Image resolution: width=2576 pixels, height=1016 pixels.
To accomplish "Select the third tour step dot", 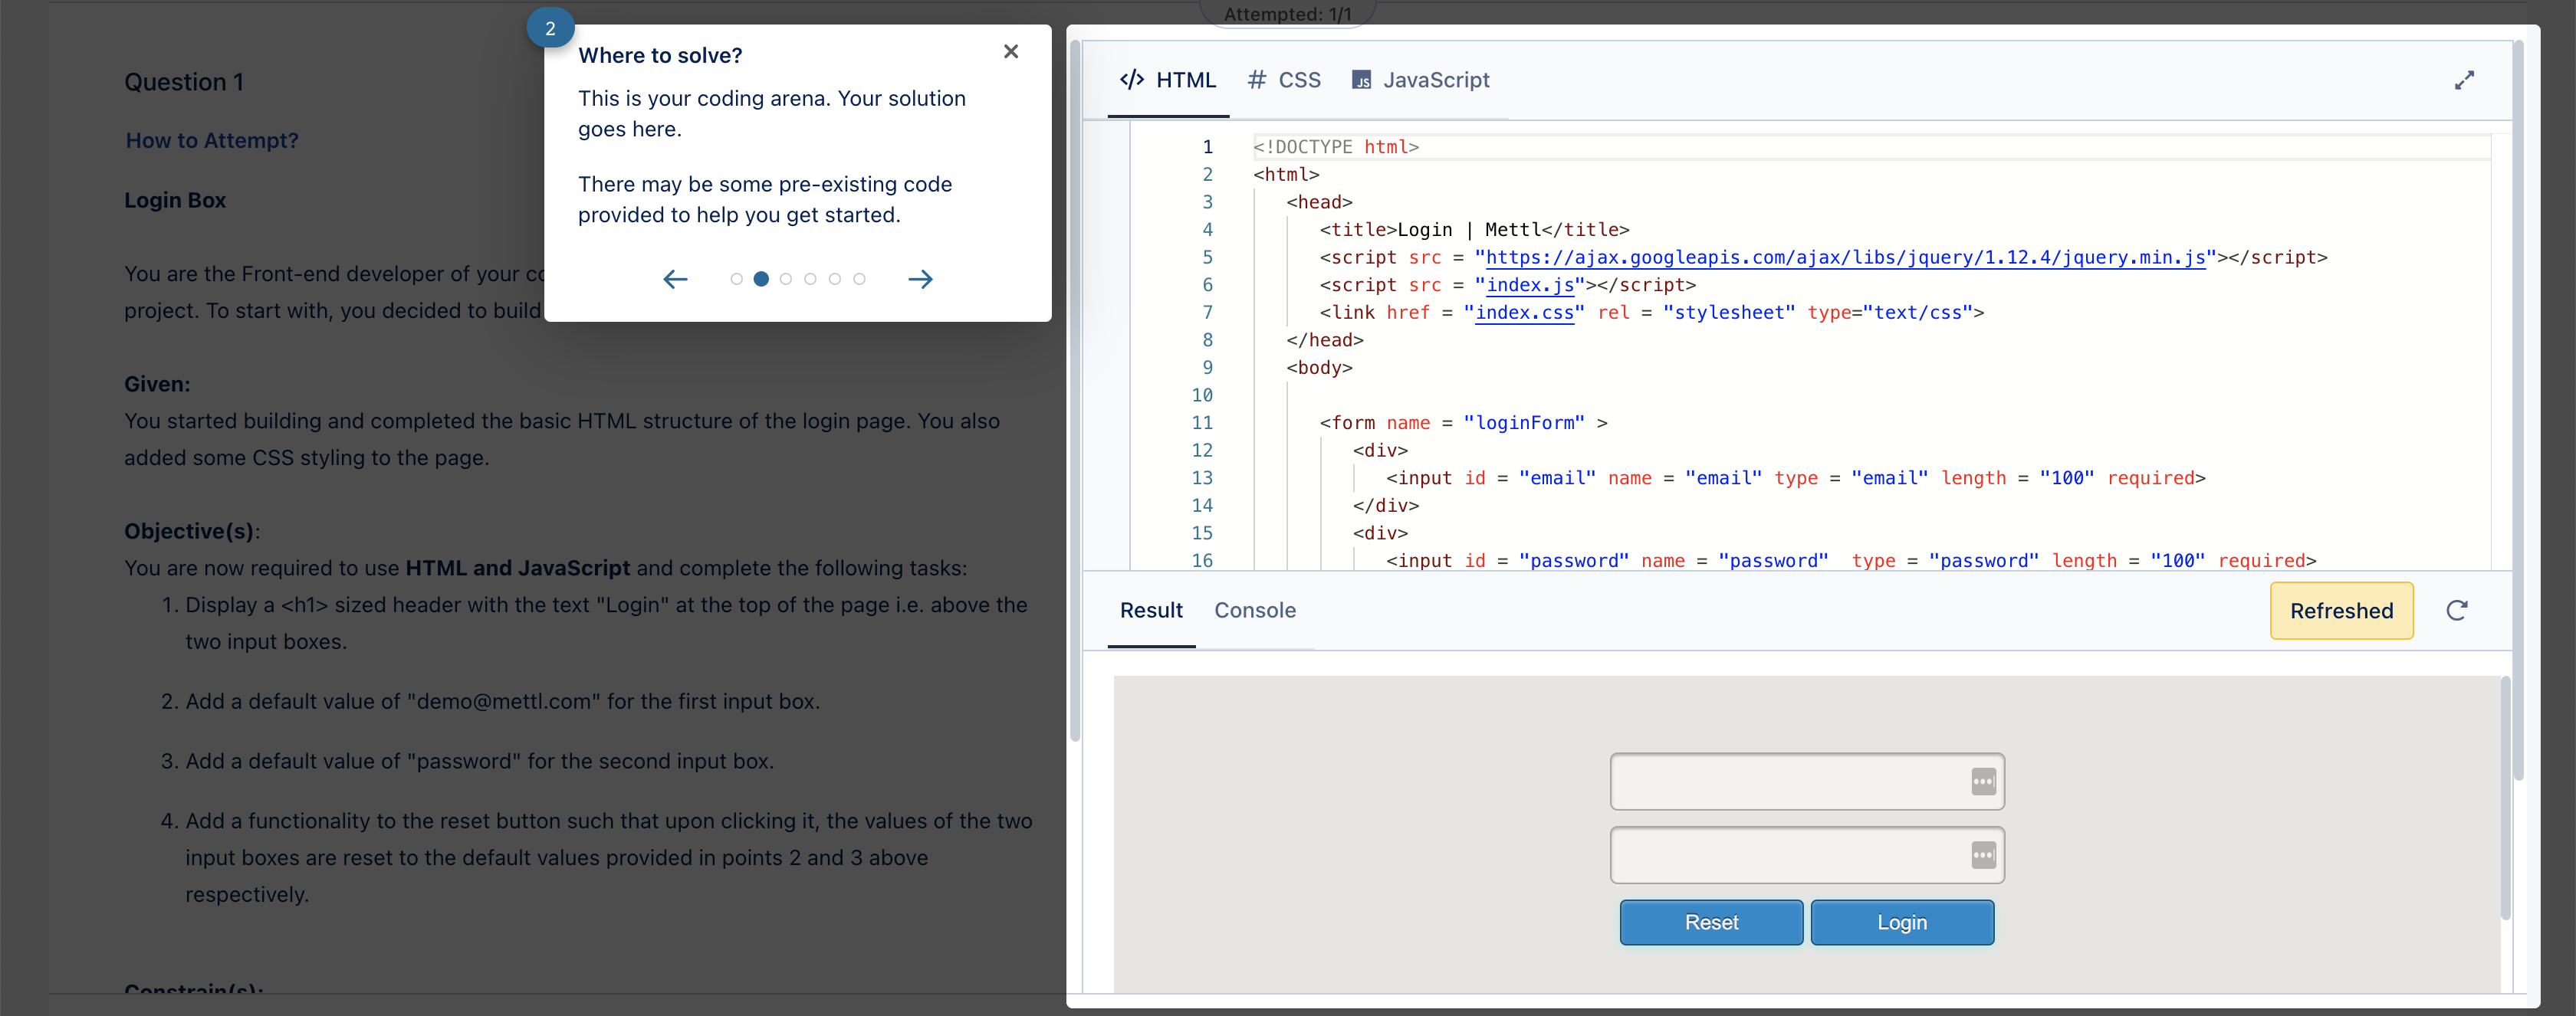I will click(x=785, y=279).
